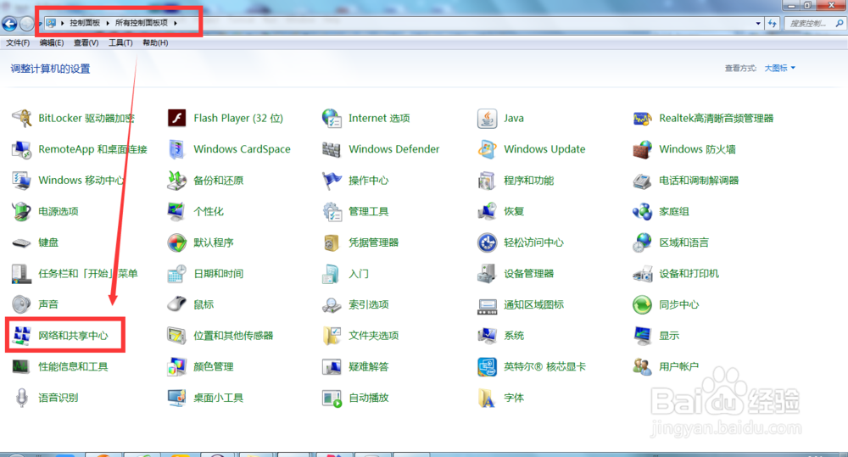
Task: Click the 个性化 monitor icon
Action: [177, 211]
